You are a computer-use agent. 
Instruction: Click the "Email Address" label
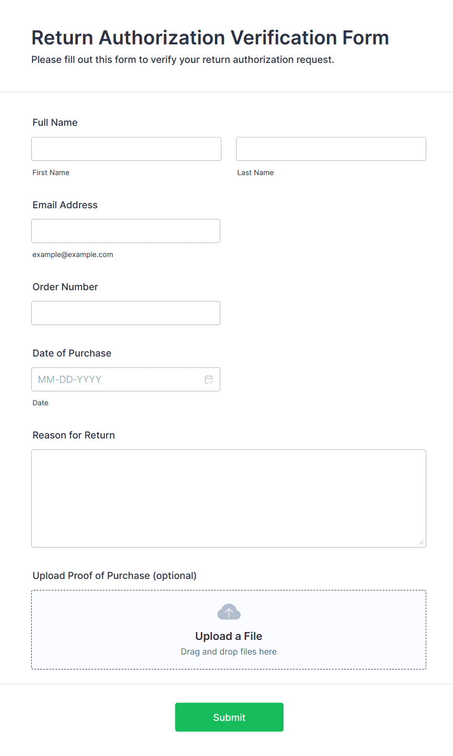(x=65, y=205)
